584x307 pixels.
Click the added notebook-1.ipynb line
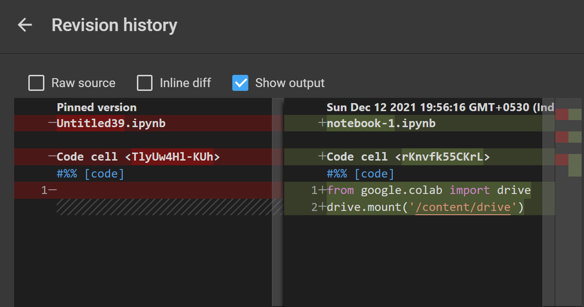381,123
